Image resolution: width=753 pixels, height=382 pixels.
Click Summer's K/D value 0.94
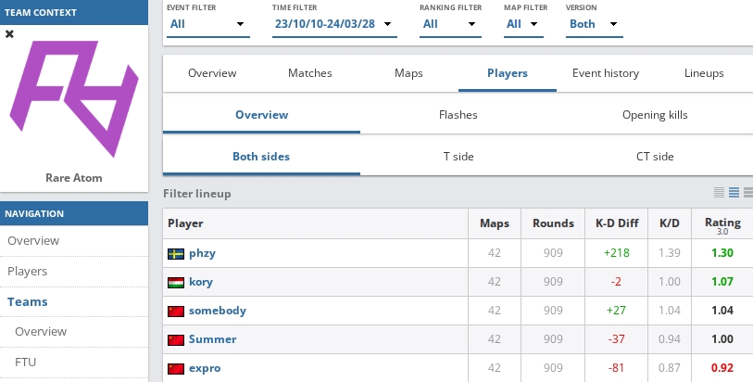tap(670, 339)
